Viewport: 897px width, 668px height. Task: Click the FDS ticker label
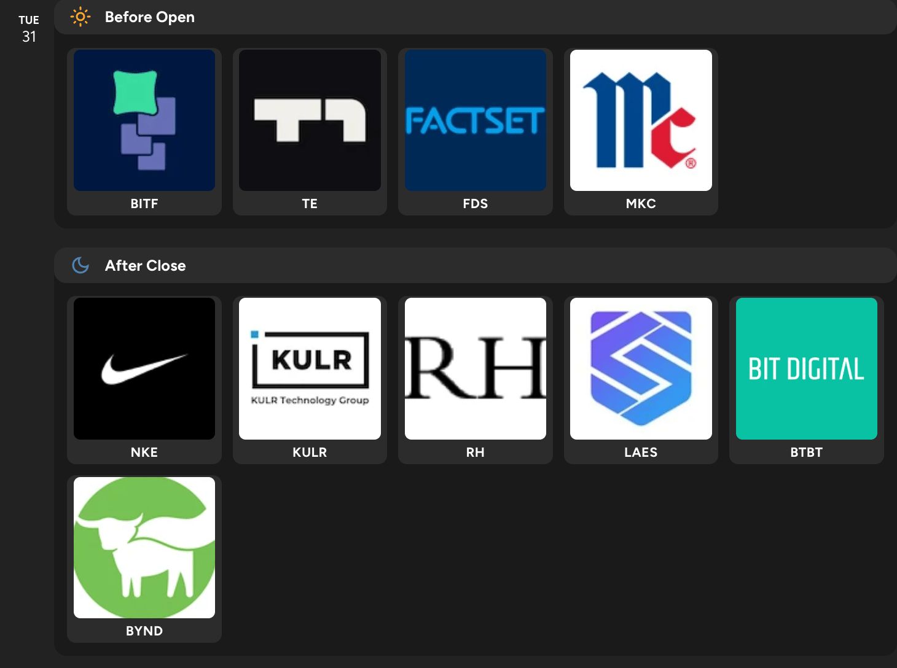point(476,204)
